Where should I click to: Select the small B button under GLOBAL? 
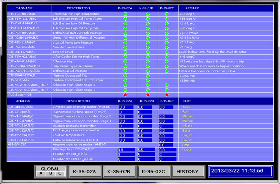click(51, 174)
